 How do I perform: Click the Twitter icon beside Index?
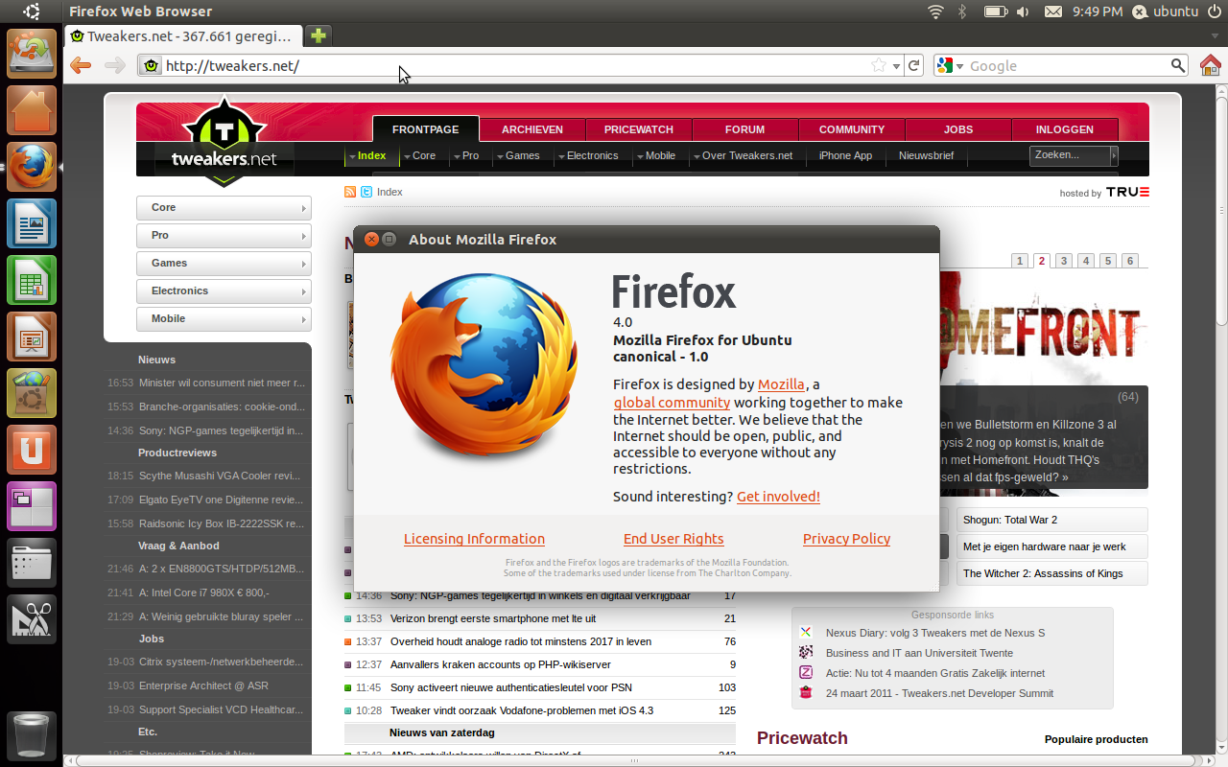point(366,192)
